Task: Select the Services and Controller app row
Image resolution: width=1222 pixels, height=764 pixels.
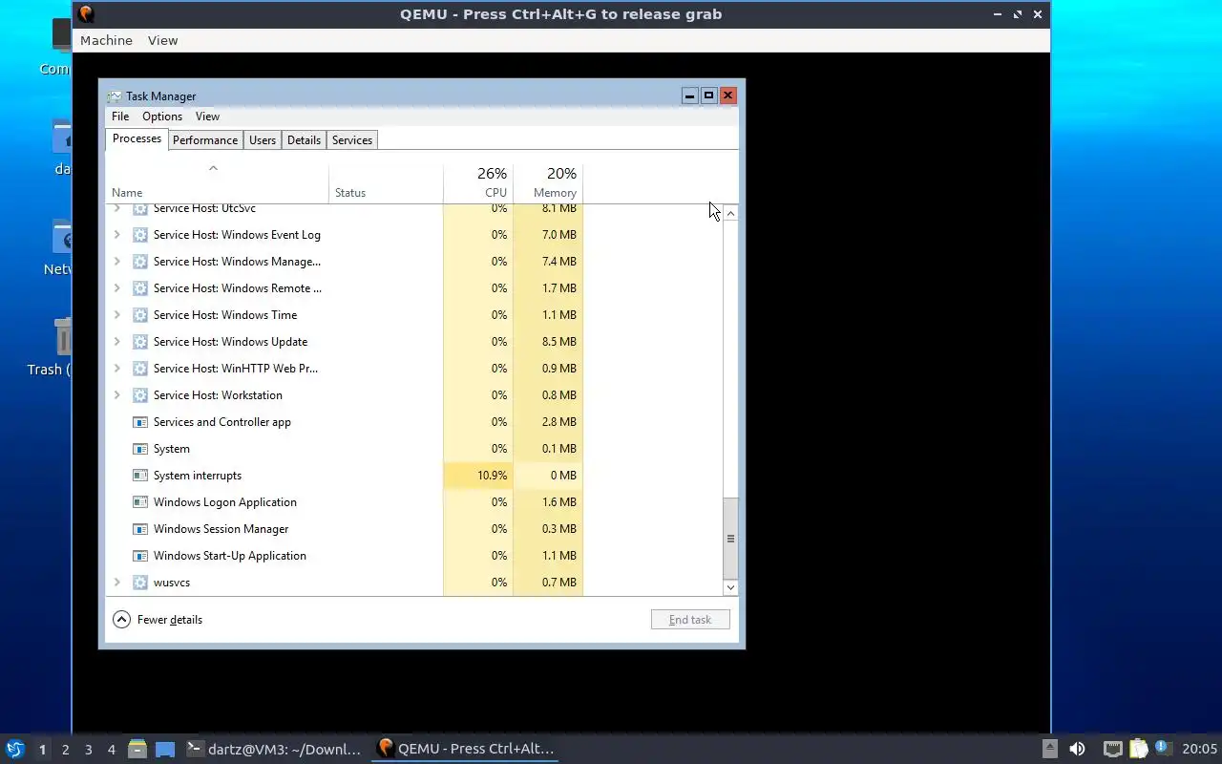Action: click(344, 422)
